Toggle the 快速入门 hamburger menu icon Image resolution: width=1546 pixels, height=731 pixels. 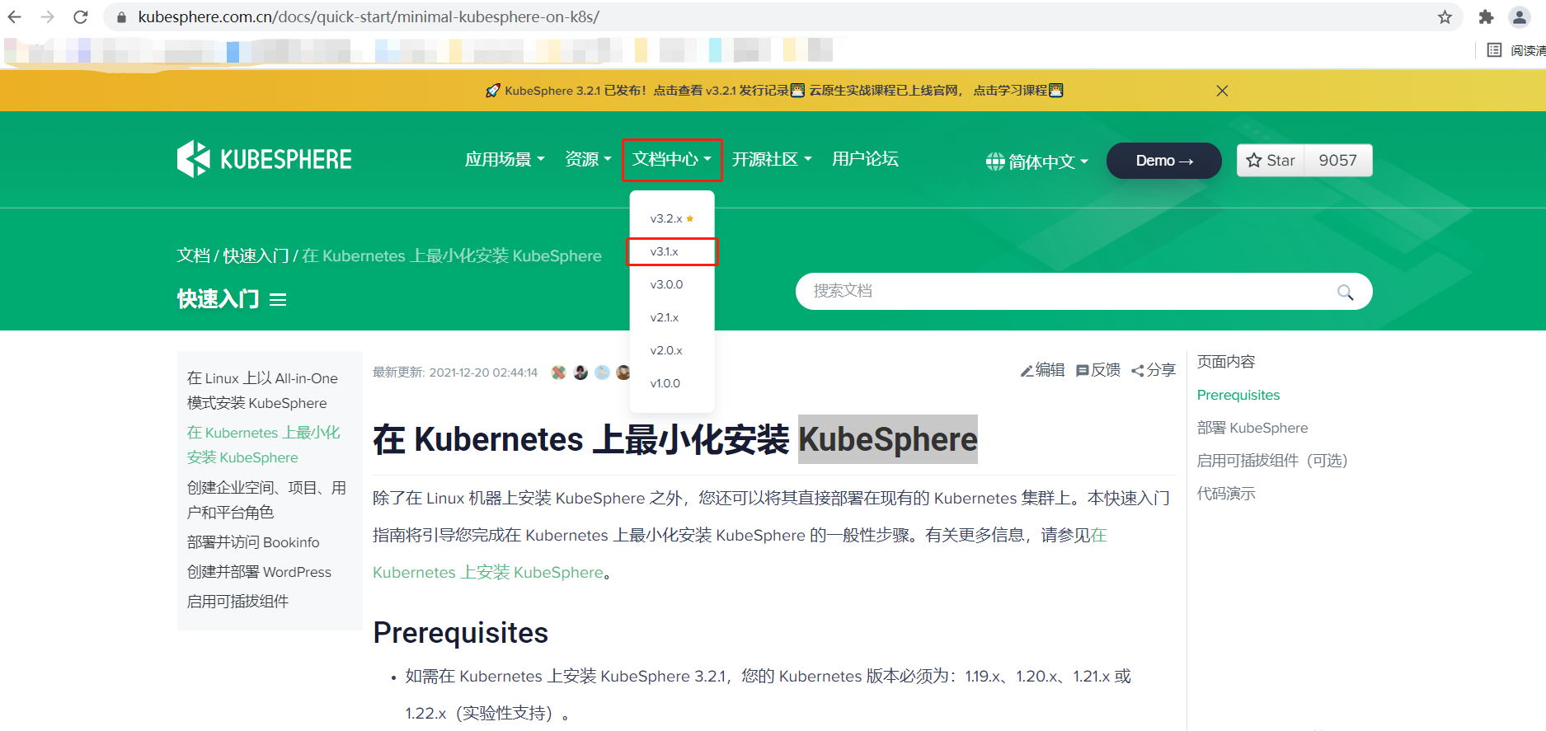(x=278, y=299)
